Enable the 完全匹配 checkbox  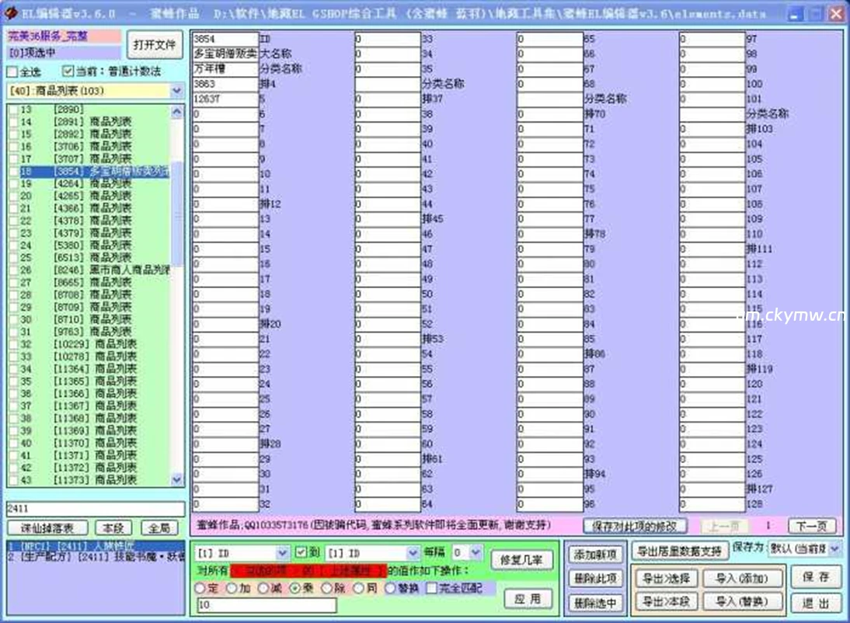pos(431,588)
